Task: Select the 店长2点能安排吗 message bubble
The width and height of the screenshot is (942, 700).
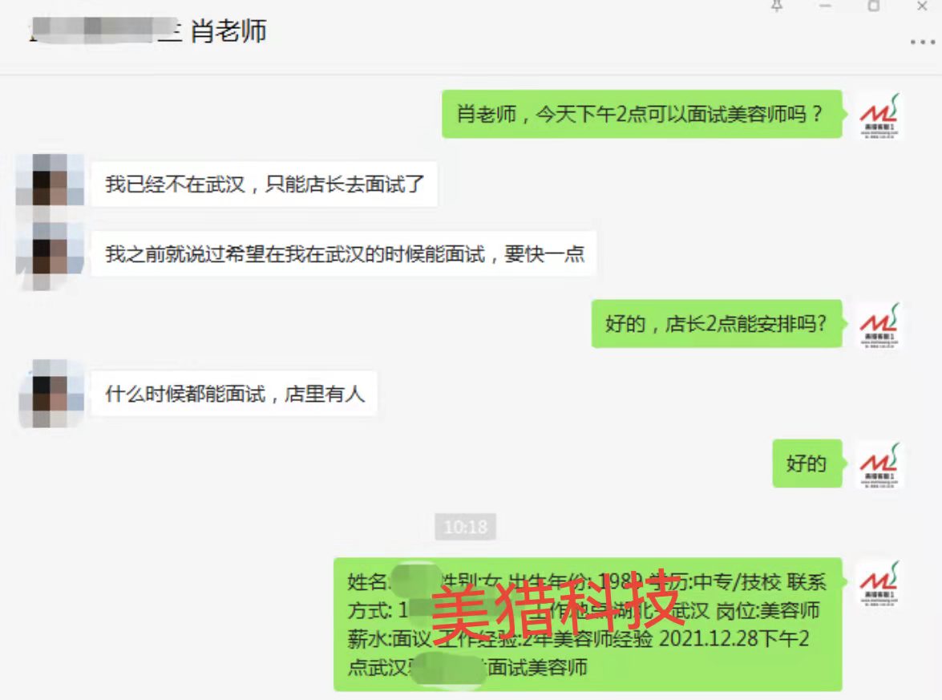Action: (x=717, y=324)
